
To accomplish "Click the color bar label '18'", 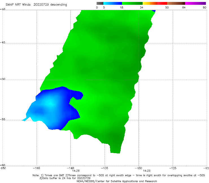I will point(121,7).
